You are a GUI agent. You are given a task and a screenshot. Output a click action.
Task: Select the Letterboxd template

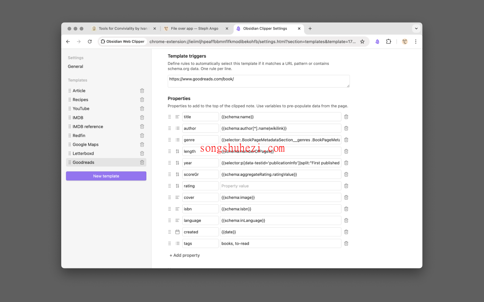click(106, 154)
